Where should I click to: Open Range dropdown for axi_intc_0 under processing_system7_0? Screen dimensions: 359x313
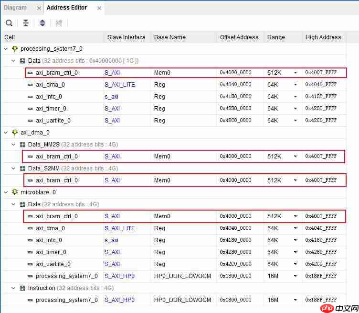[x=296, y=97]
